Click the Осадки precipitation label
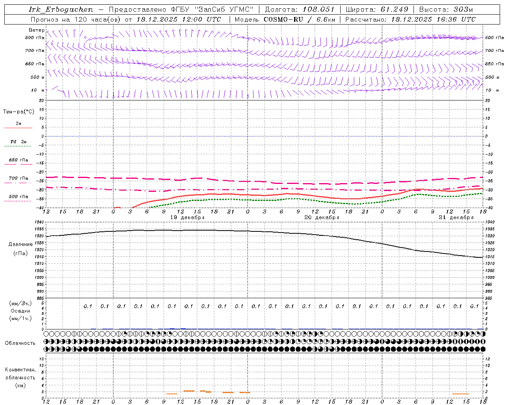506x405 pixels. click(x=20, y=311)
